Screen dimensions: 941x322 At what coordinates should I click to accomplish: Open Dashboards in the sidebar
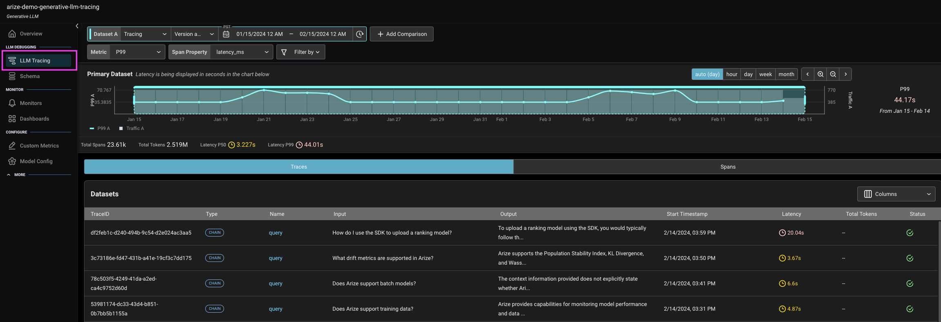34,119
